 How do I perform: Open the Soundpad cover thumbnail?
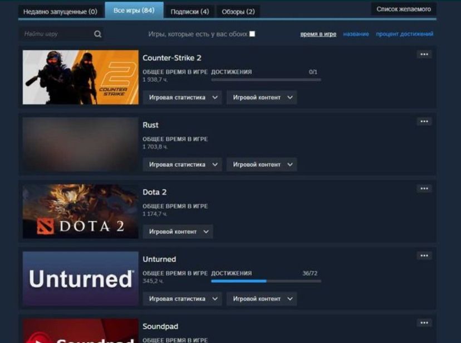81,331
